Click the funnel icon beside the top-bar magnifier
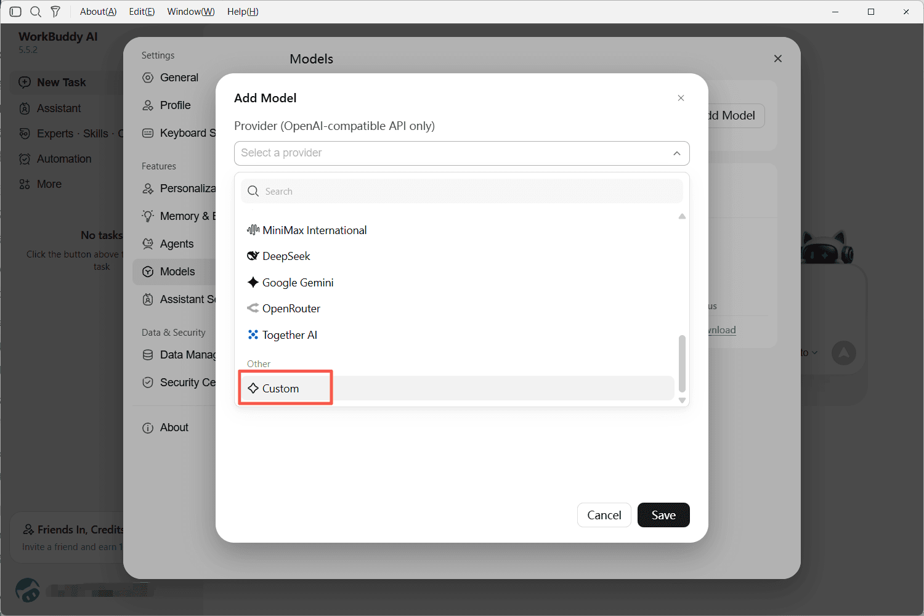The height and width of the screenshot is (616, 924). point(55,12)
